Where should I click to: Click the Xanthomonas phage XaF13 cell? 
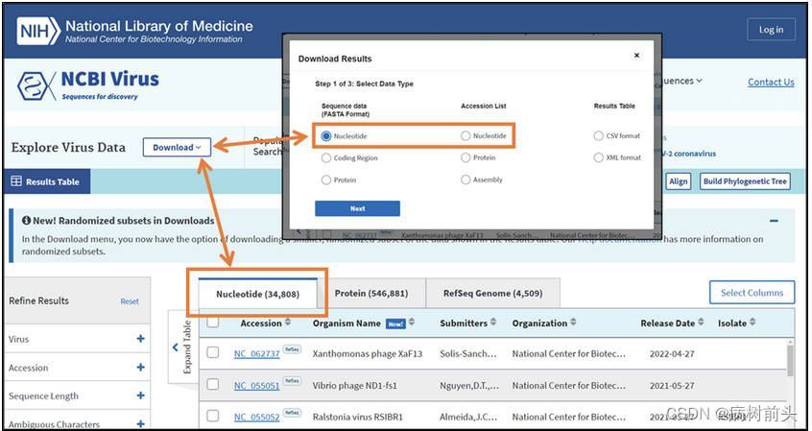tap(368, 354)
